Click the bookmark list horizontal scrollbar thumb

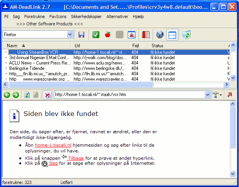click(x=81, y=84)
